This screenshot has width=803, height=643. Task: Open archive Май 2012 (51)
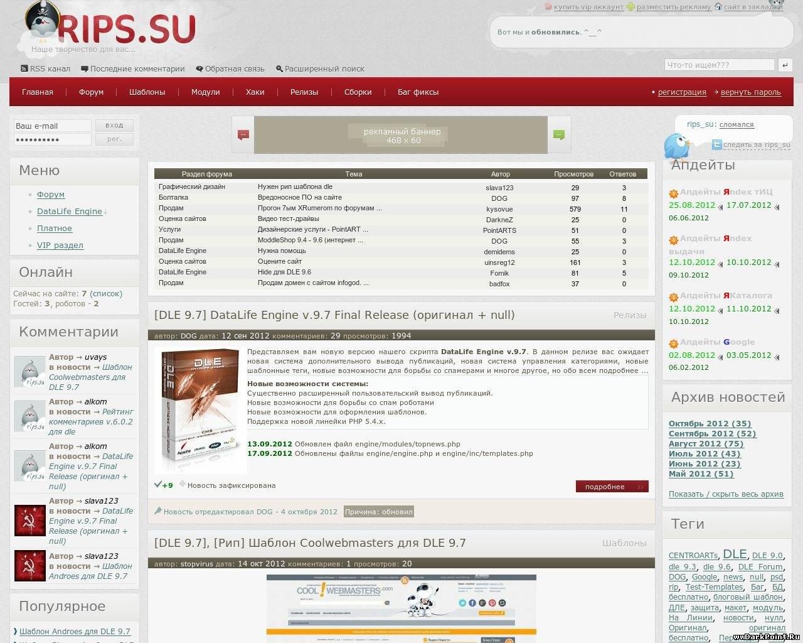(x=701, y=473)
